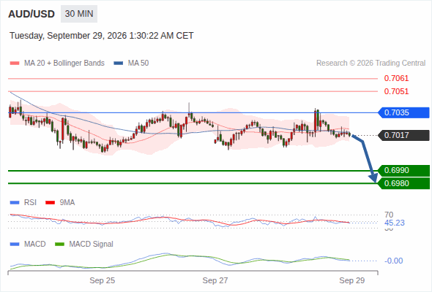Click the RSI blue legend swatch
The image size is (432, 292).
tap(15, 203)
